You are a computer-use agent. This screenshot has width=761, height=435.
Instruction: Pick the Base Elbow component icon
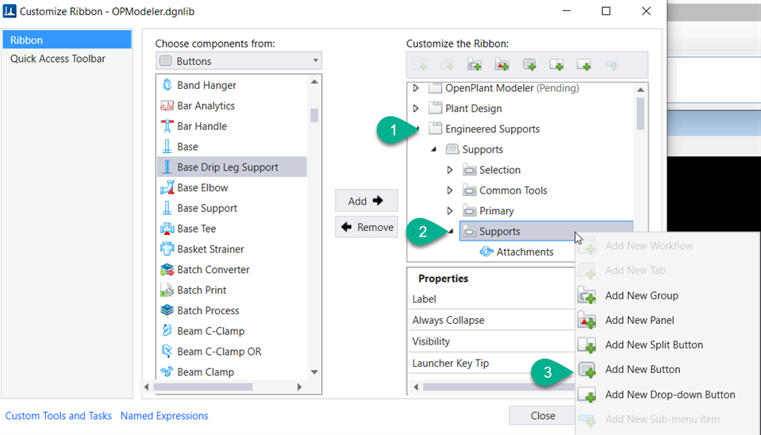click(167, 188)
